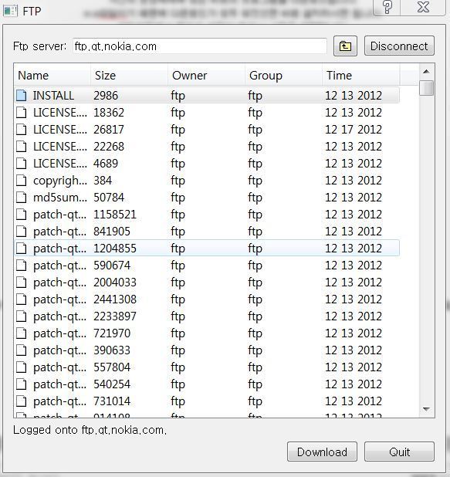Close the FTP dialog window
450x477 pixels.
423,7
